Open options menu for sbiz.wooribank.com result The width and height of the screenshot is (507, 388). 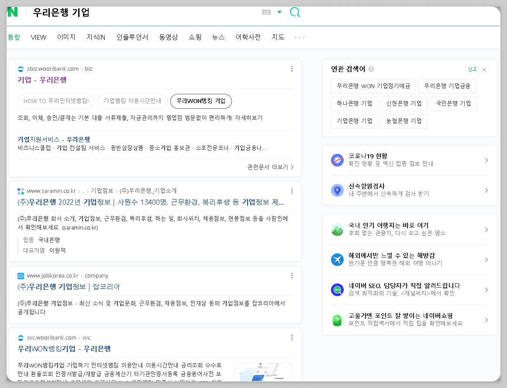[292, 69]
